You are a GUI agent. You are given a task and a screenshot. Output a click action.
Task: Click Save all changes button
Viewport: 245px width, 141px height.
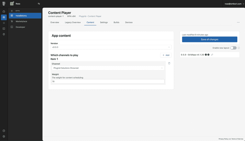[x=209, y=39]
